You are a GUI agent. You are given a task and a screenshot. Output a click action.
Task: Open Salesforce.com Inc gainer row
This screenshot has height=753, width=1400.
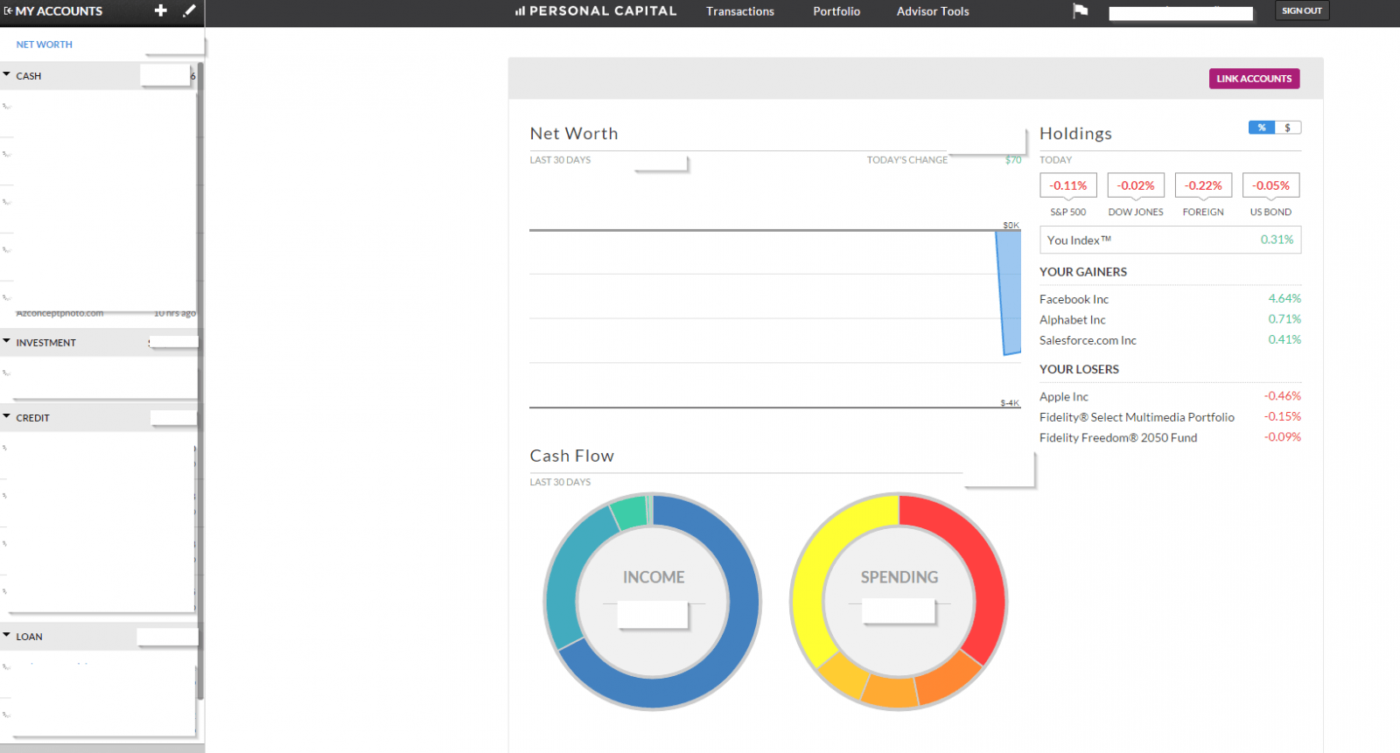click(1170, 340)
